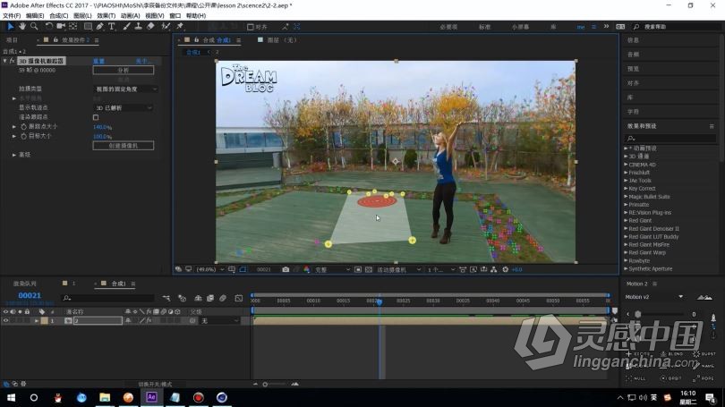The width and height of the screenshot is (725, 407).
Task: Click the timeline layer search field
Action: click(107, 299)
